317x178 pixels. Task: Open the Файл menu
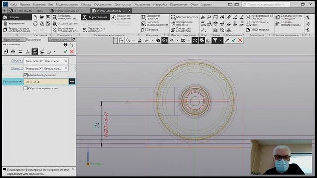(13, 4)
